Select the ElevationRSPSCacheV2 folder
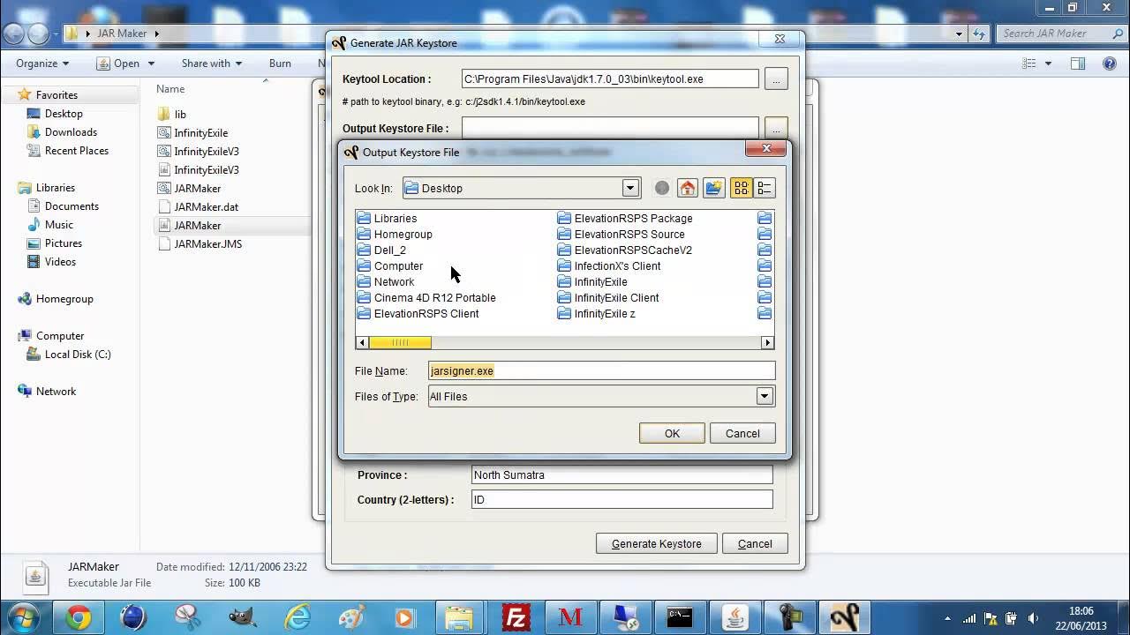The image size is (1130, 635). click(x=625, y=250)
